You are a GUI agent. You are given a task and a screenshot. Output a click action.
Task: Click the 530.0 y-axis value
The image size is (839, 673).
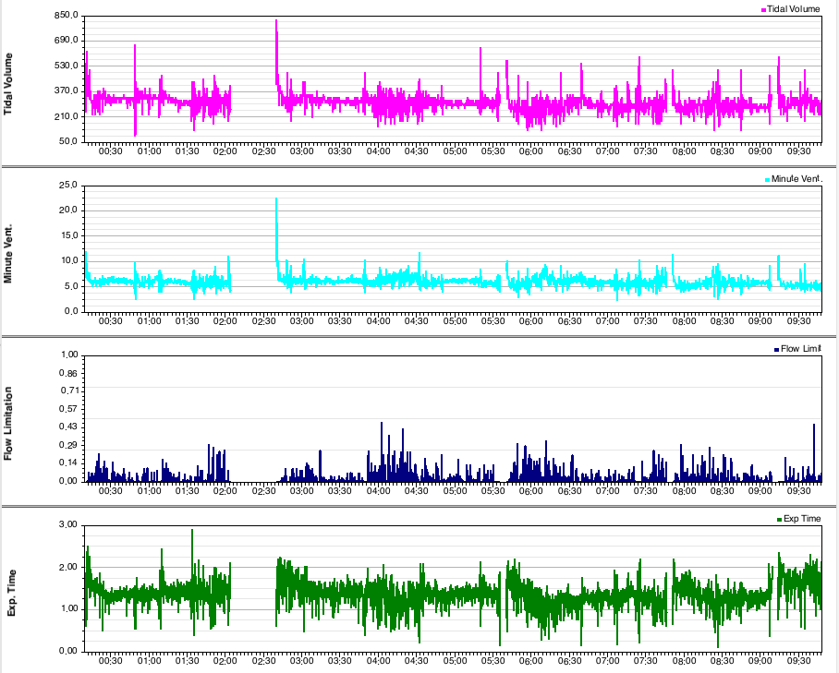coord(66,66)
